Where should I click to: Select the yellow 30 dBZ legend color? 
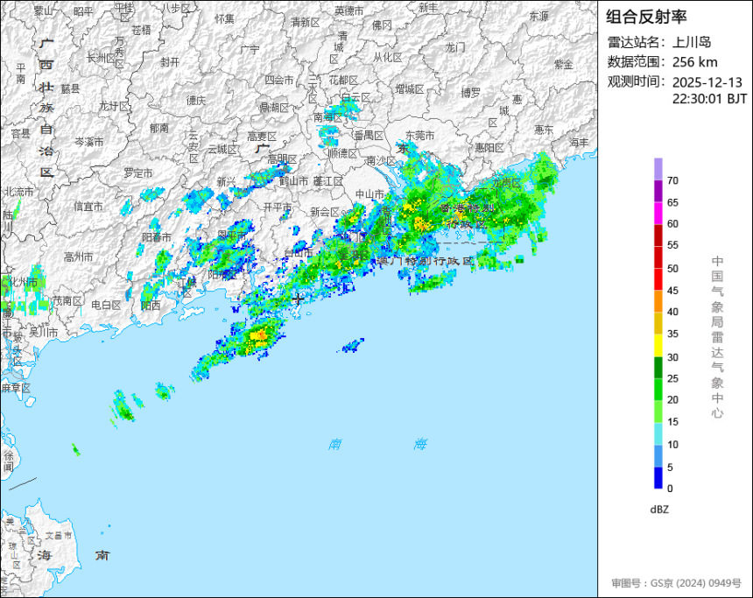658,345
